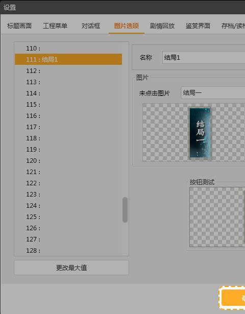Open the 未点击图片 selector showing 结局一
Viewport: 245px width, 314px height.
[x=213, y=92]
